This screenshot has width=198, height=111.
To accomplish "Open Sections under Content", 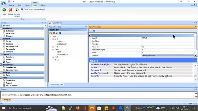I will (x=9, y=44).
